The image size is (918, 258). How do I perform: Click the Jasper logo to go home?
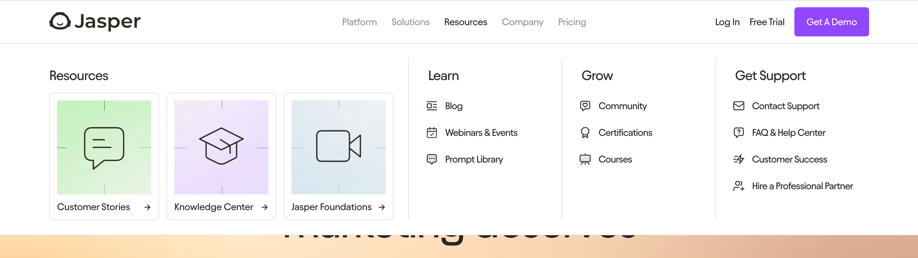[95, 21]
